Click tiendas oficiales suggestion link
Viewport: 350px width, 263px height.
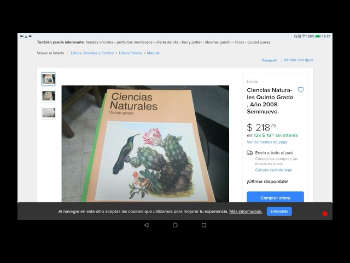100,42
